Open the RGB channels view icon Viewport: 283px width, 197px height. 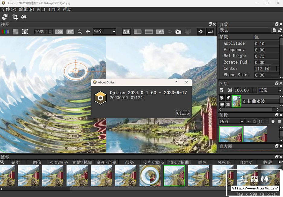coord(5,32)
